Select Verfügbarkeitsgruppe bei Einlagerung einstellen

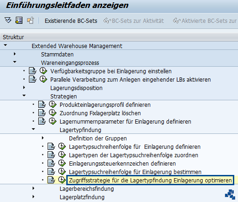coord(111,71)
